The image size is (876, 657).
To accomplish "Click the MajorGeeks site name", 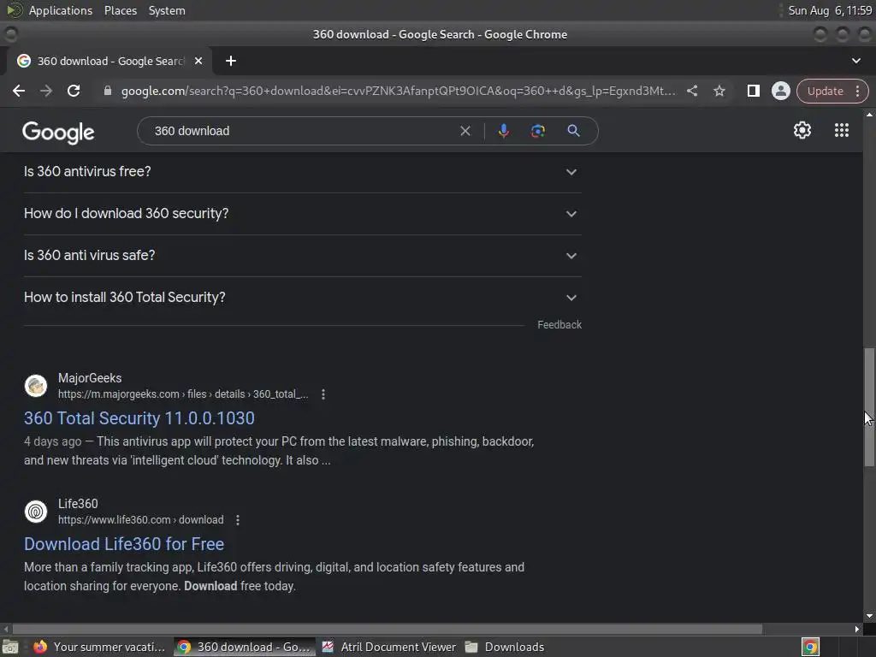I will pyautogui.click(x=90, y=378).
